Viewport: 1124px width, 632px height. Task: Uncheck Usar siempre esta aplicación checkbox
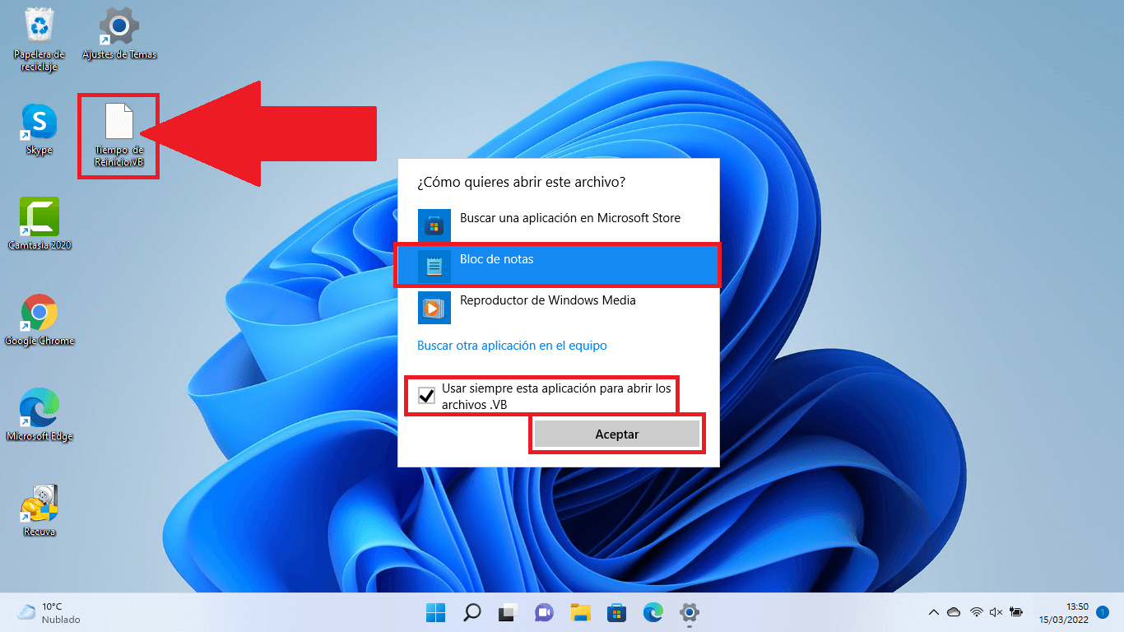426,395
